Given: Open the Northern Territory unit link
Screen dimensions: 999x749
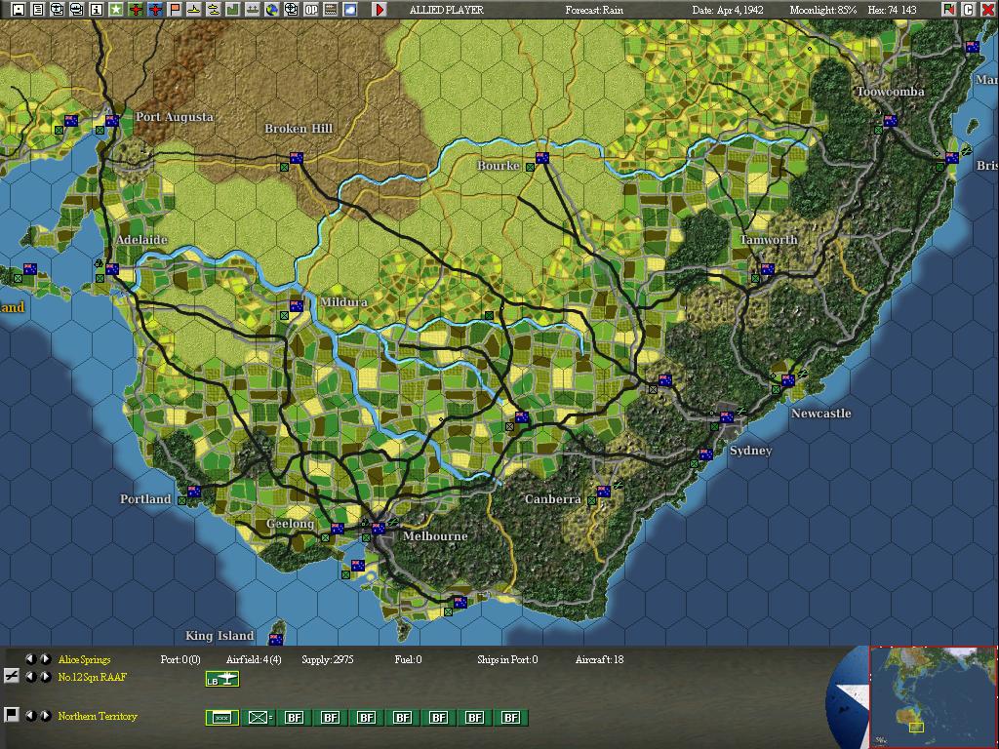Looking at the screenshot, I should [98, 717].
